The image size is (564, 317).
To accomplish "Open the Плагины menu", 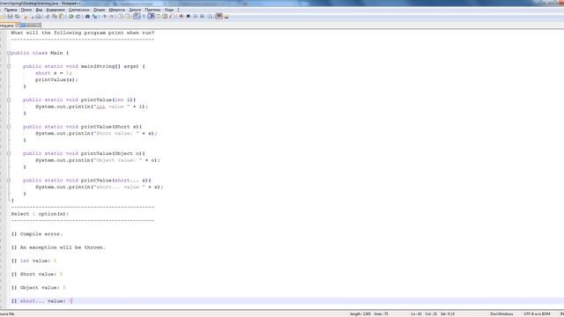I will pos(152,10).
